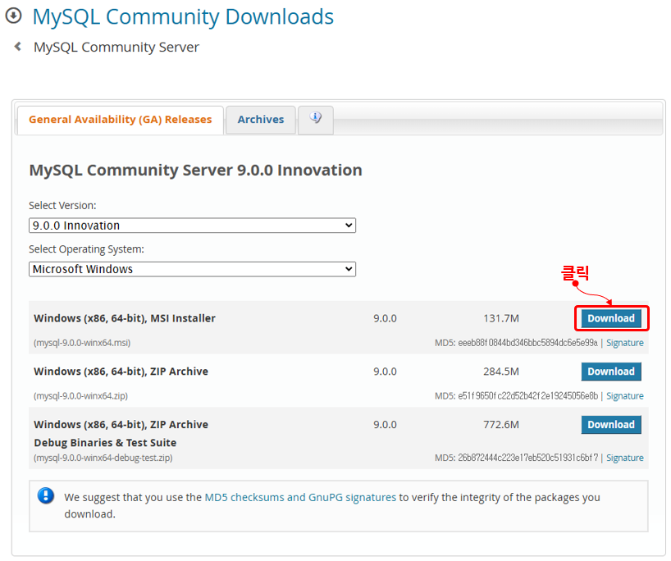
Task: Click the MD5 hash starting with 26b872444
Action: coord(527,458)
